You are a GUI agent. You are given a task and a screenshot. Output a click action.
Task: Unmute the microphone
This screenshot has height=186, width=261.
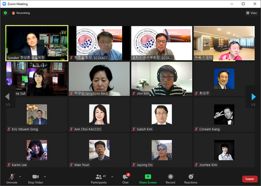tap(12, 178)
